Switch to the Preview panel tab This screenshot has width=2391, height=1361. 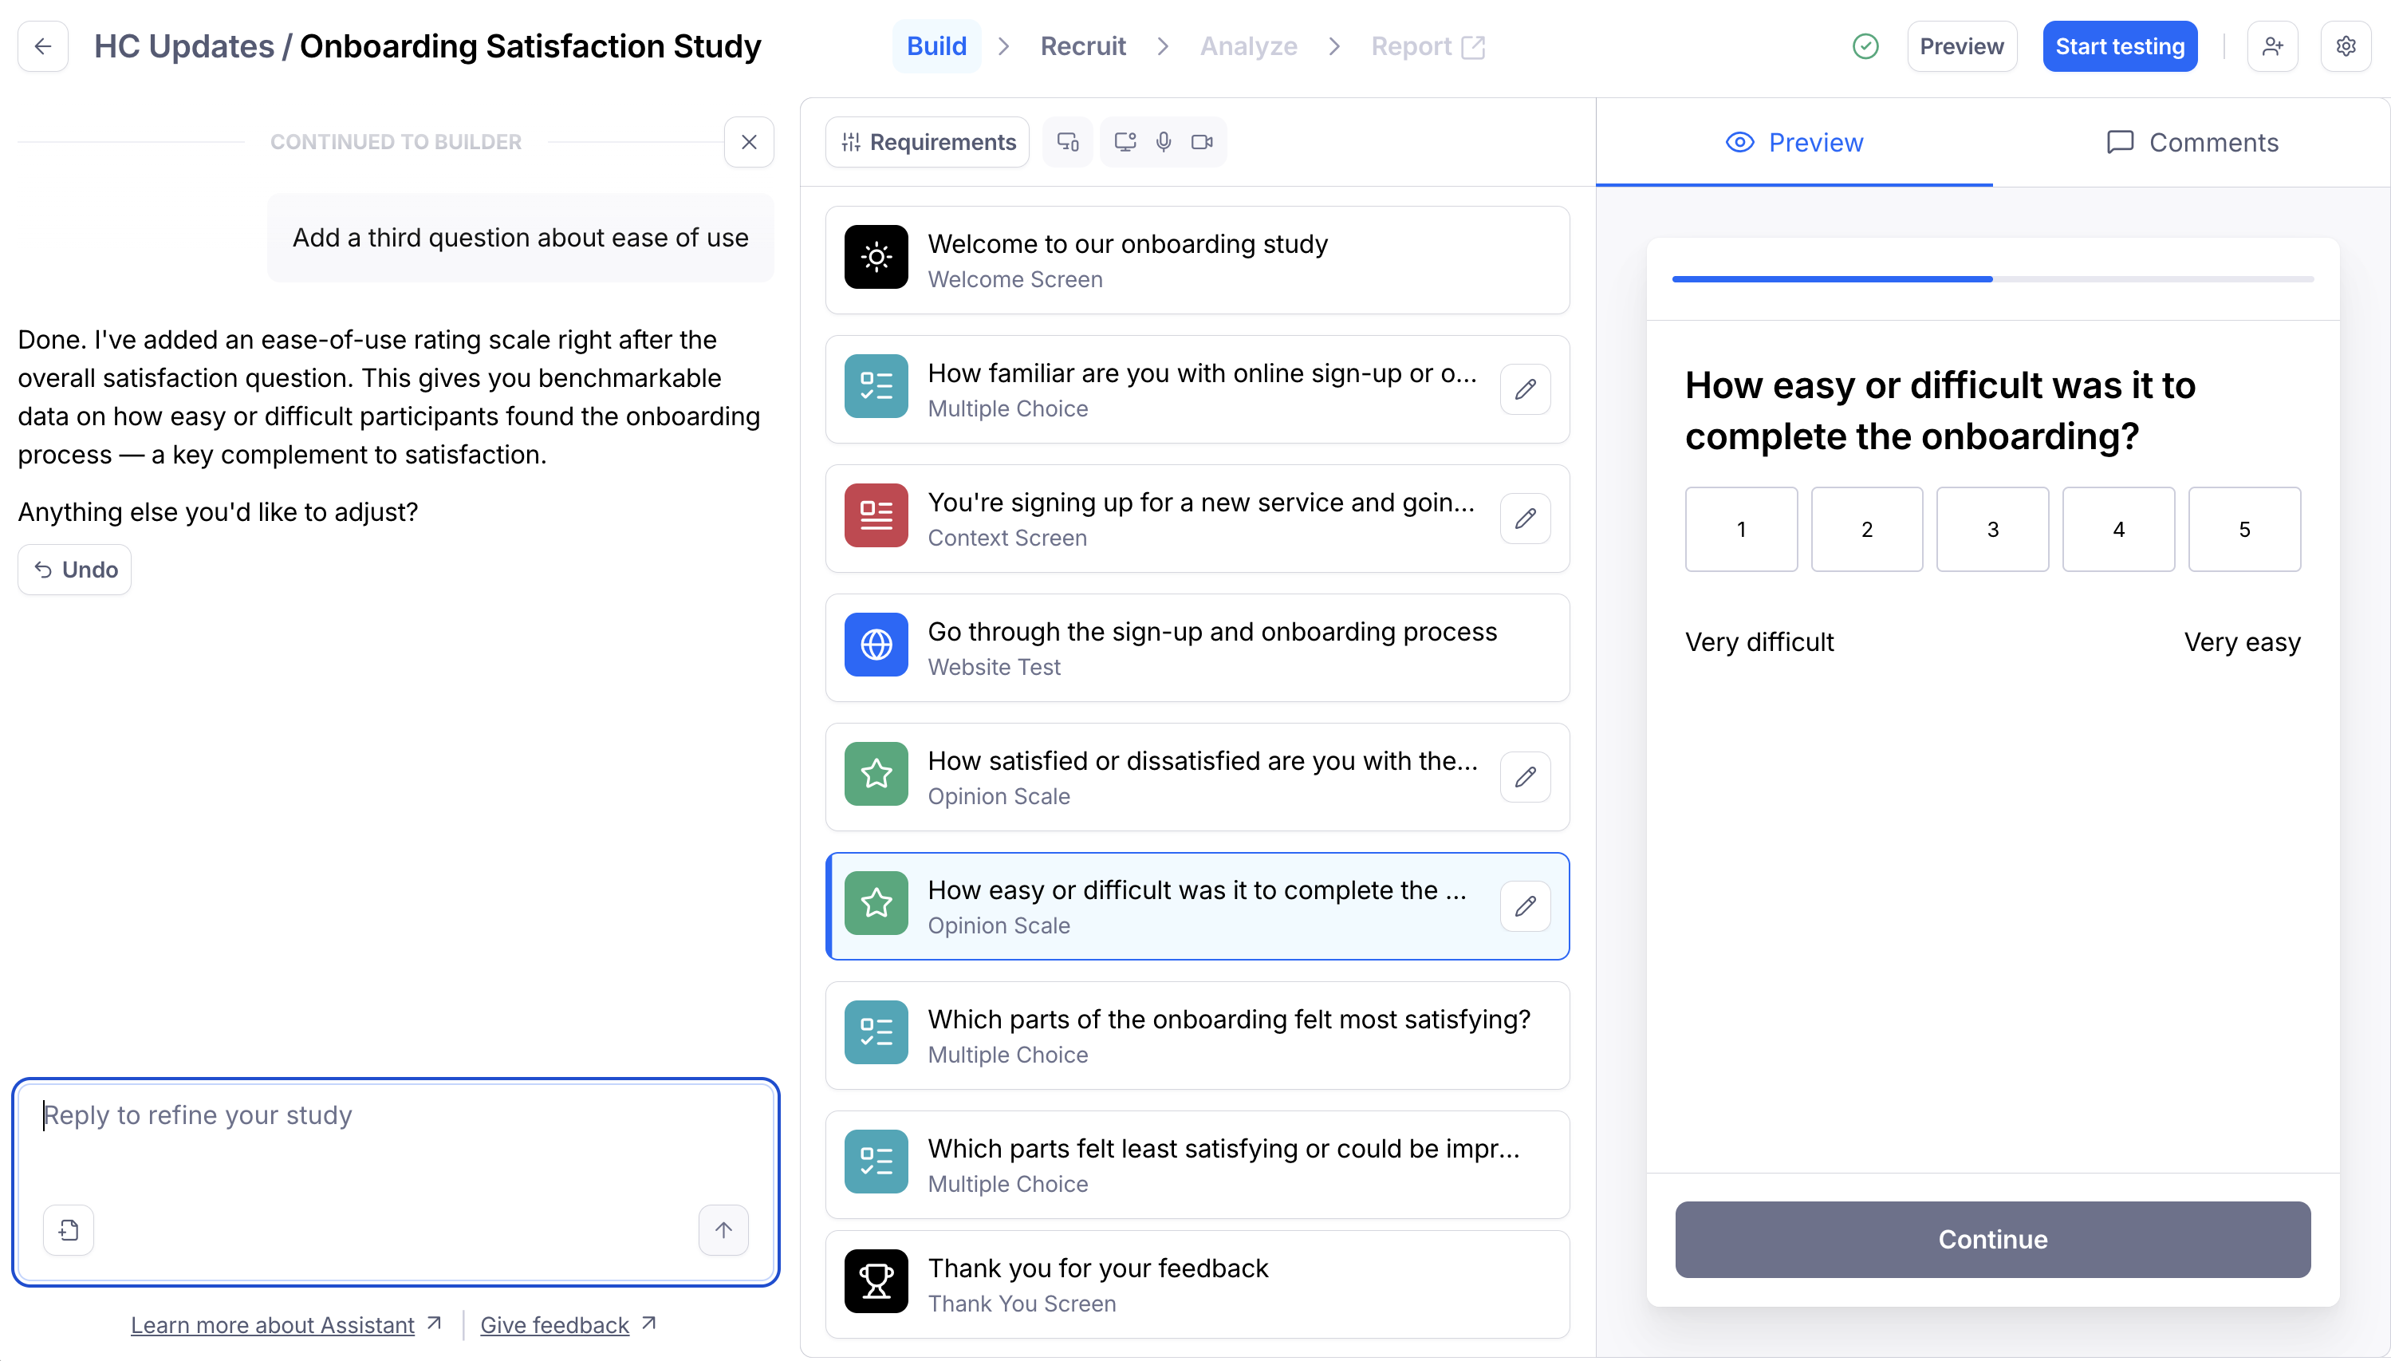coord(1794,142)
